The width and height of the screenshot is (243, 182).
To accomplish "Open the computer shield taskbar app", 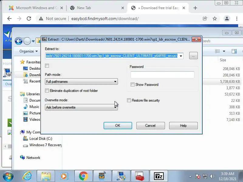I will click(x=121, y=176).
